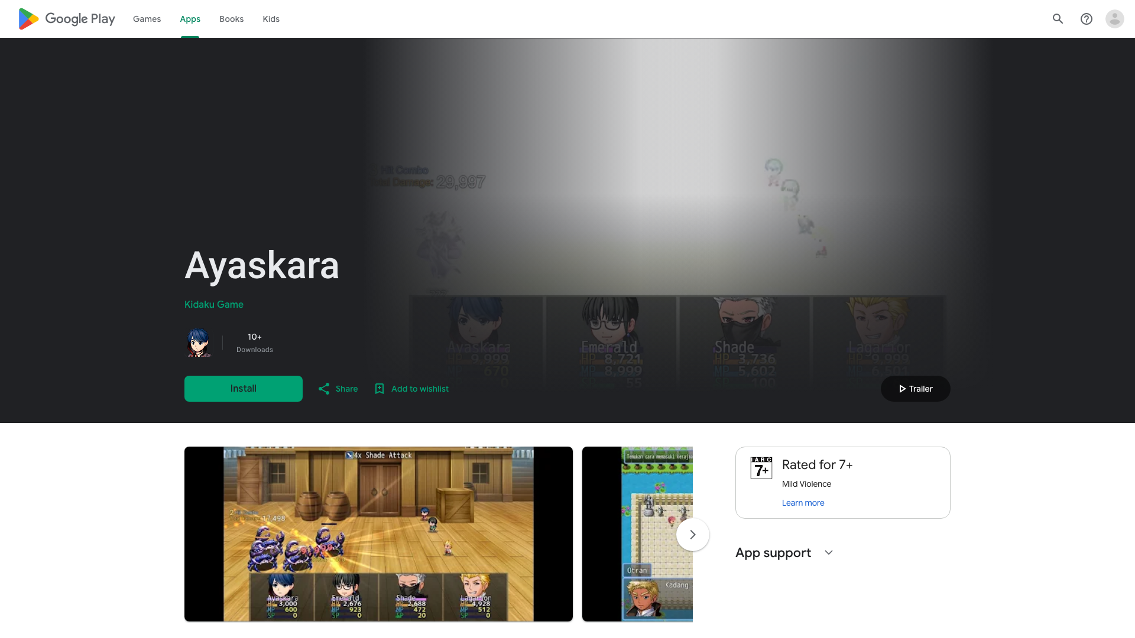
Task: Click the wishlist bookmark icon
Action: (380, 389)
